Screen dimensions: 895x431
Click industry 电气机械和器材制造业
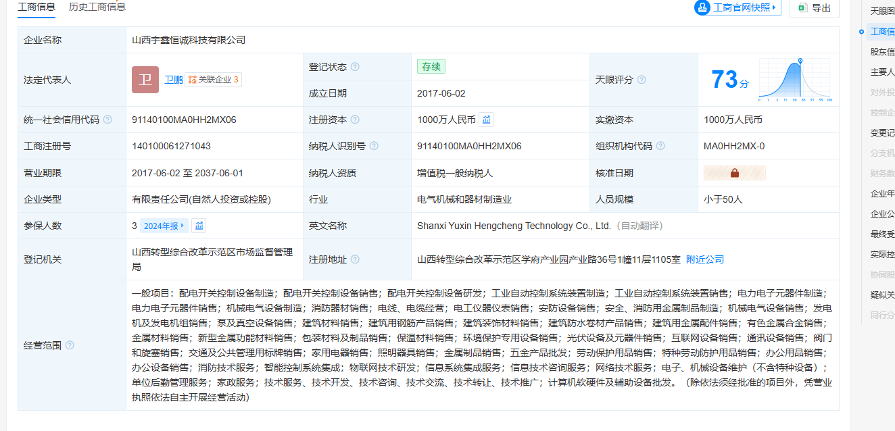464,199
